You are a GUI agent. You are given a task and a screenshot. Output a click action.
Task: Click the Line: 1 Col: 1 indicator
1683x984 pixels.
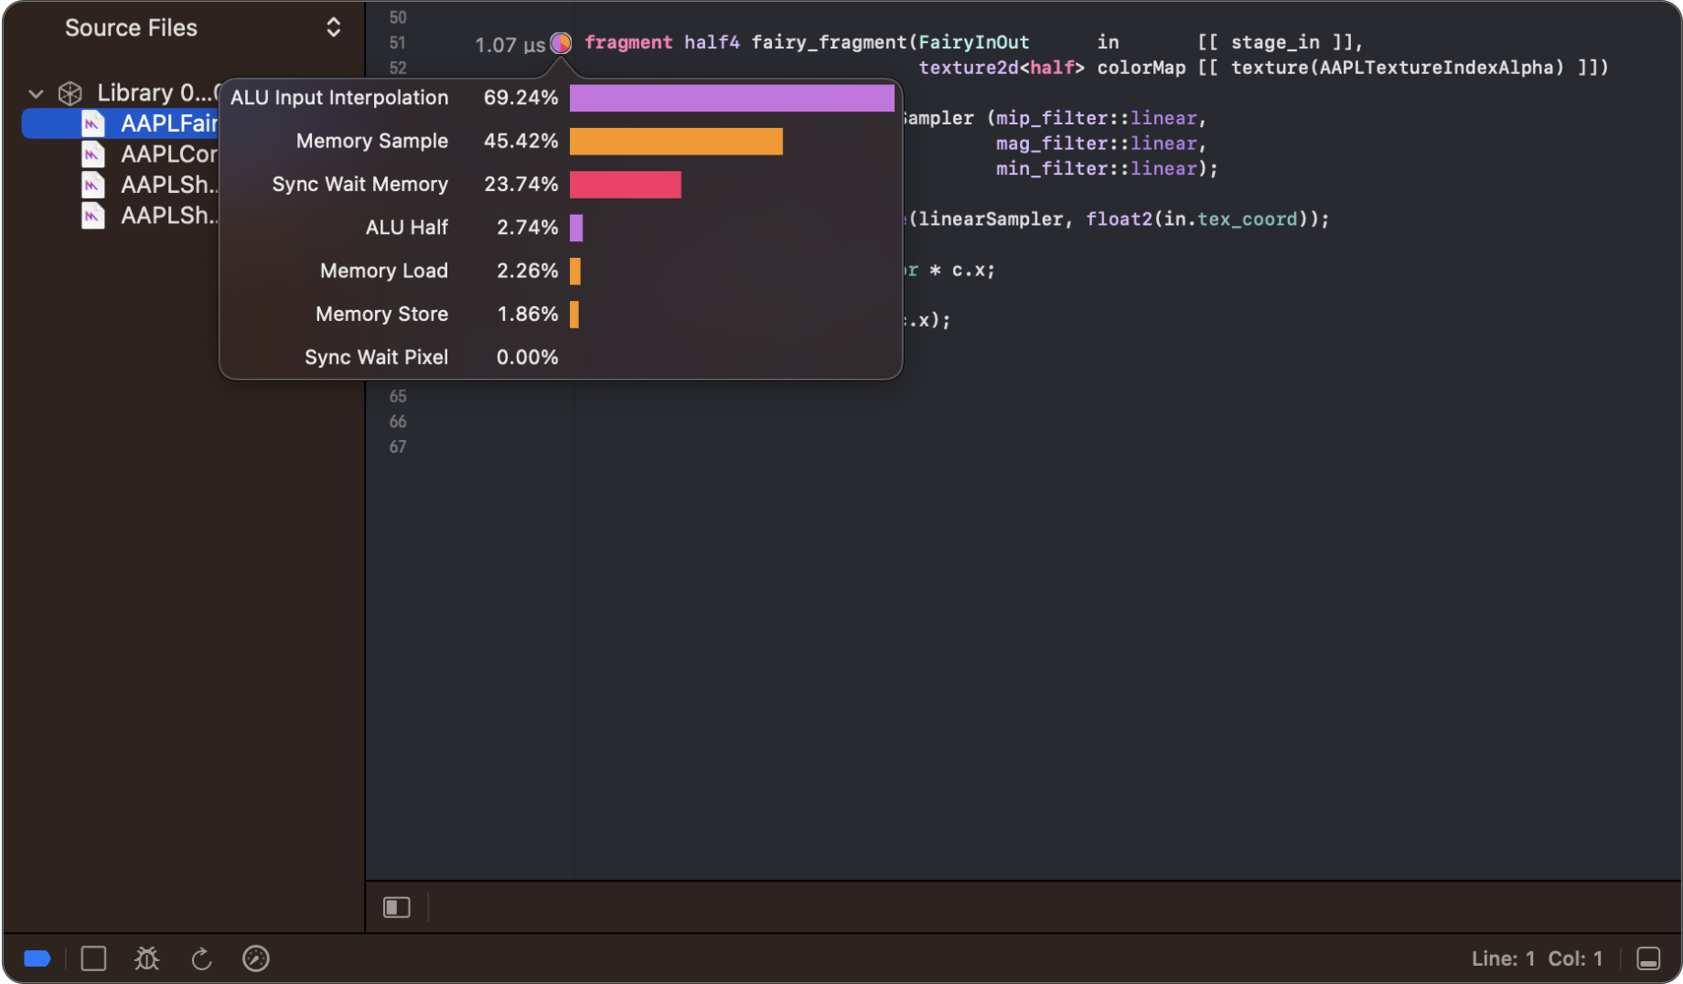[1538, 958]
